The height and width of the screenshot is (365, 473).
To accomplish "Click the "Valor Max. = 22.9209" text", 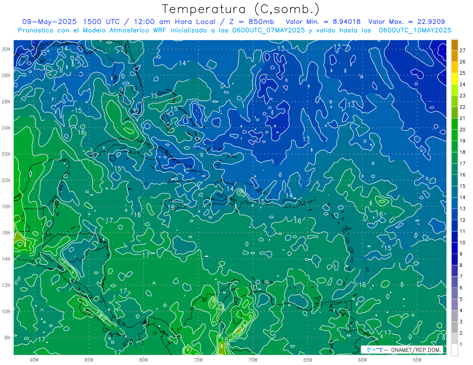I will pyautogui.click(x=407, y=22).
